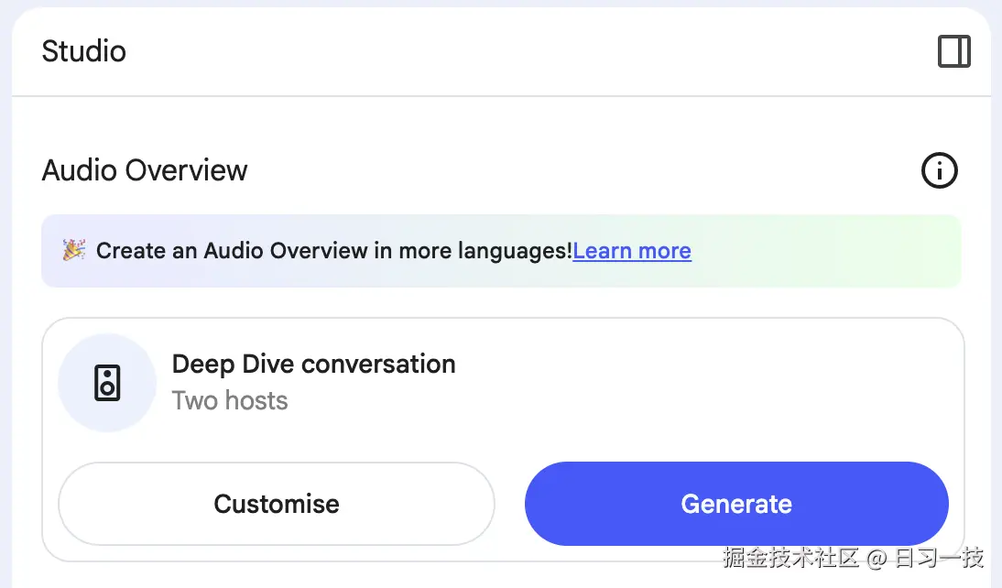The width and height of the screenshot is (1002, 588).
Task: Expand the language announcement banner
Action: [501, 250]
